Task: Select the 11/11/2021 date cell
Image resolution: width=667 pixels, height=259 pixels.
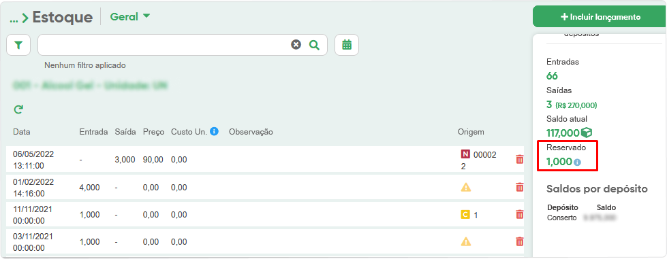Action: [33, 215]
